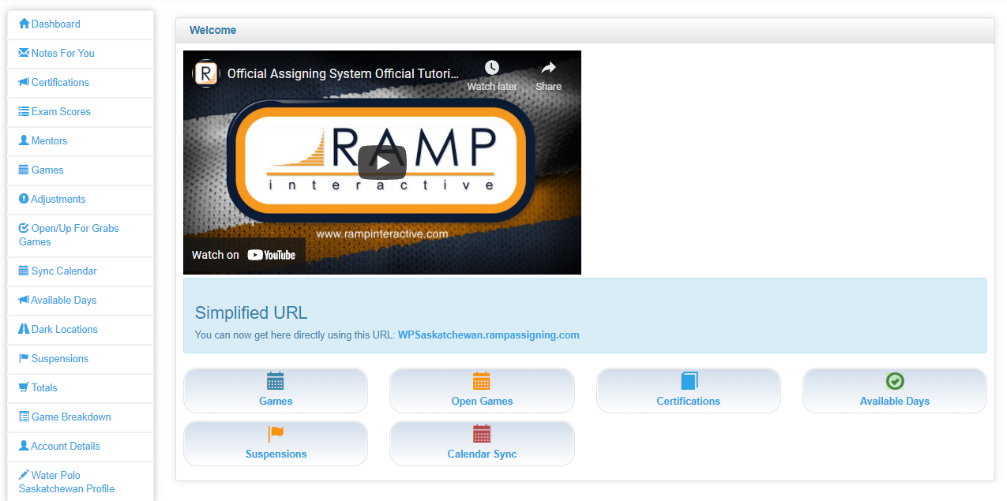The width and height of the screenshot is (1007, 501).
Task: Click the exclamation icon beside Adjustments
Action: (24, 199)
